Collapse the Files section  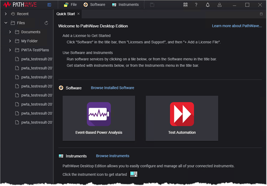pyautogui.click(x=6, y=23)
